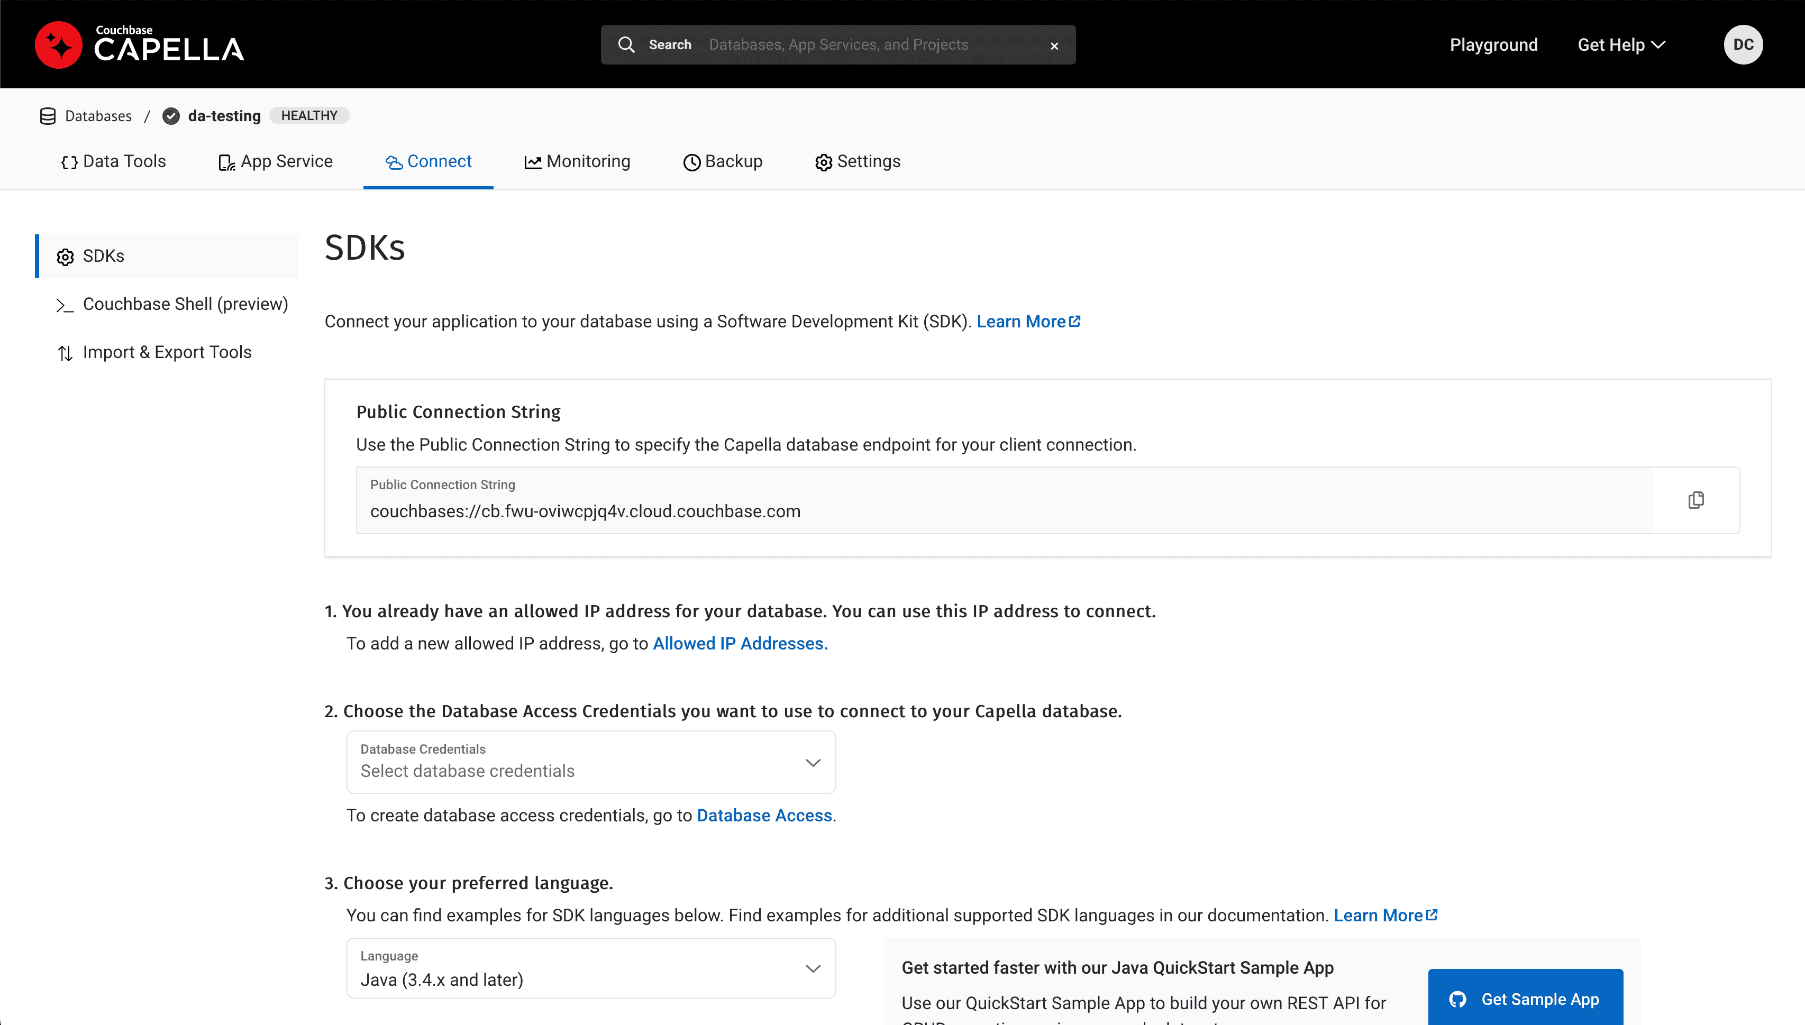Select the Connect tab
Viewport: 1805px width, 1025px height.
click(x=428, y=162)
